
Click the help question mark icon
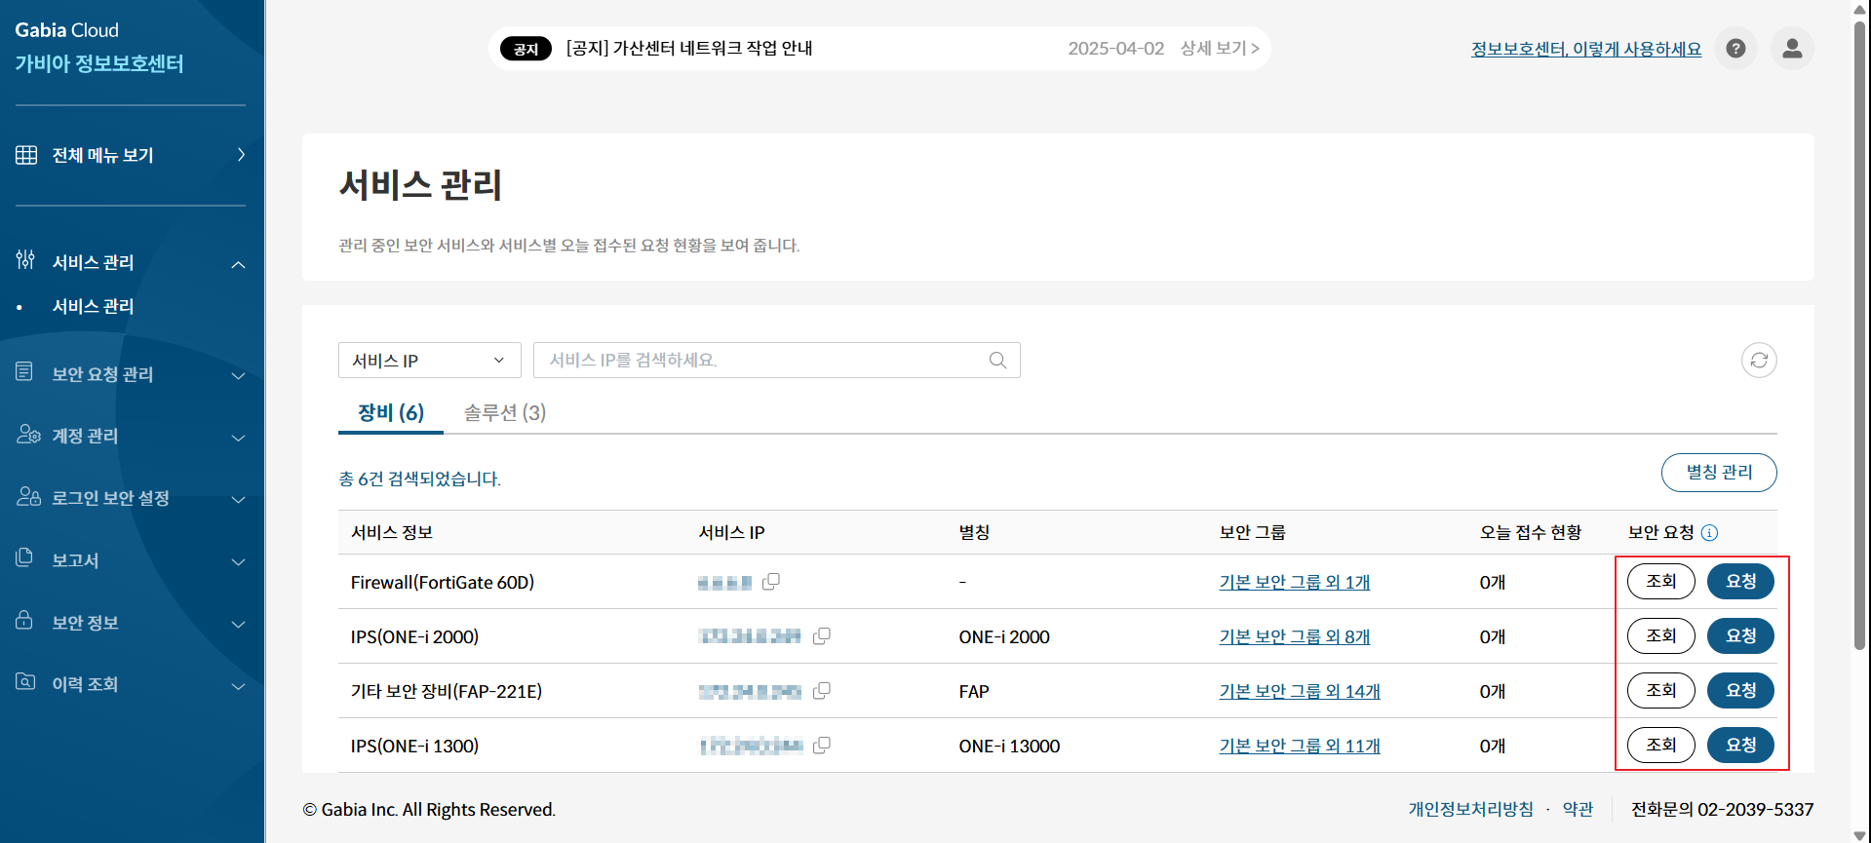click(x=1735, y=49)
